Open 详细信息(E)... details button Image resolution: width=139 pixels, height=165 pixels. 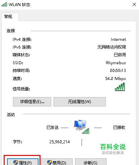click(x=32, y=102)
